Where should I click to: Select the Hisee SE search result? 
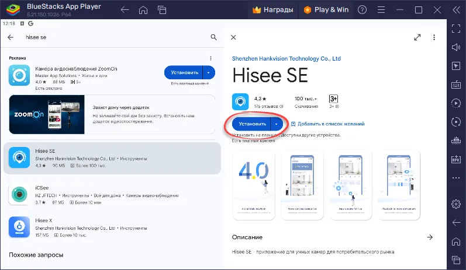[112, 158]
